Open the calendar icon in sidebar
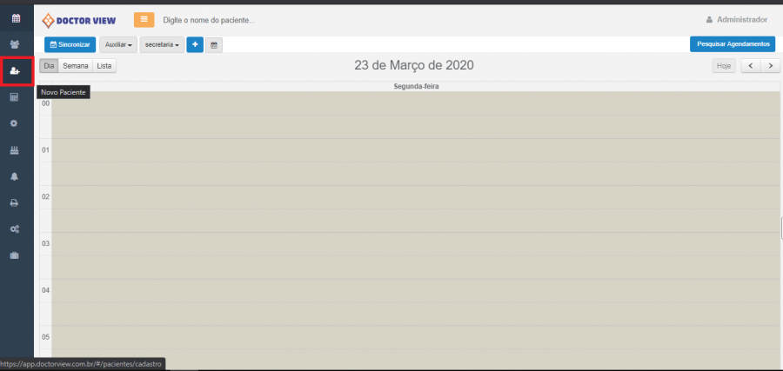This screenshot has width=783, height=371. click(x=16, y=19)
